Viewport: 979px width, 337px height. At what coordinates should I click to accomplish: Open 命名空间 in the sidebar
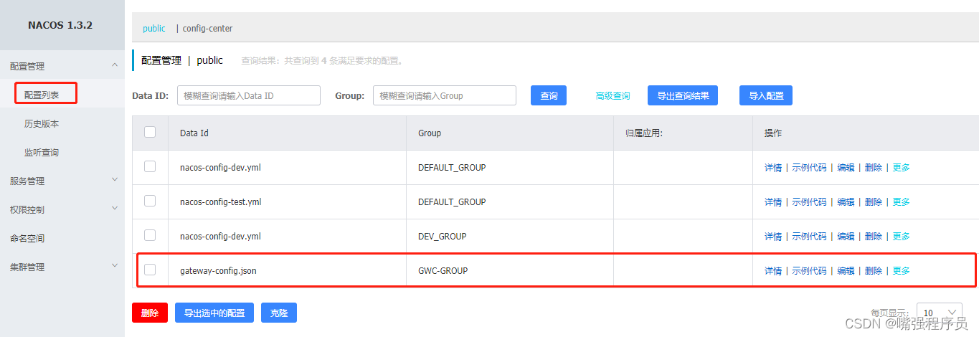pyautogui.click(x=27, y=238)
